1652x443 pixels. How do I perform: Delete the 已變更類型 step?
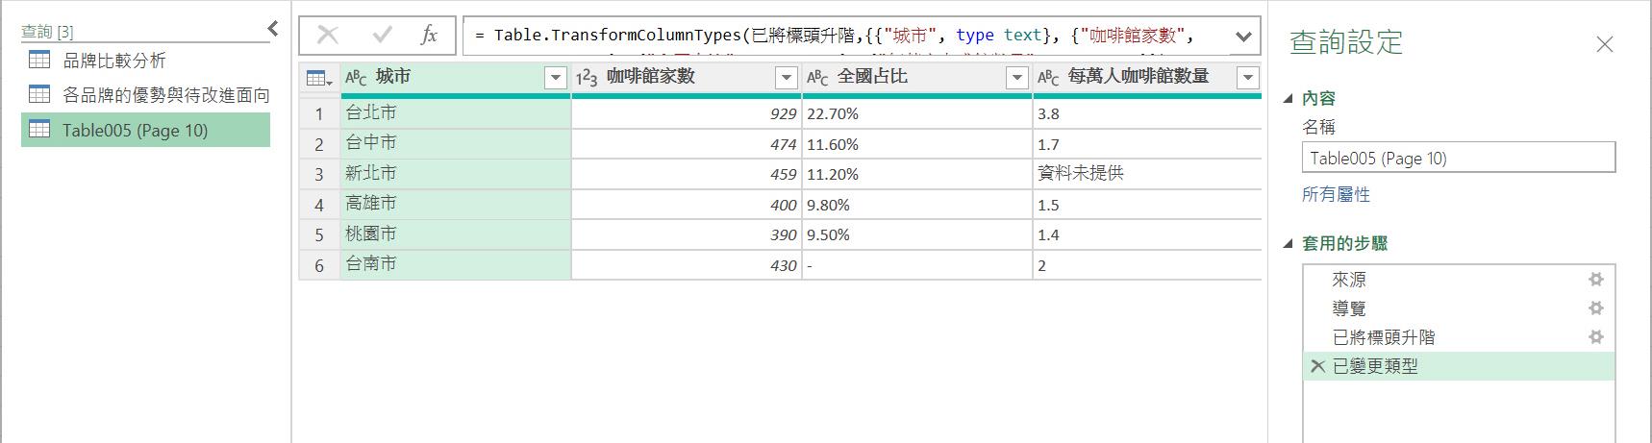coord(1317,366)
